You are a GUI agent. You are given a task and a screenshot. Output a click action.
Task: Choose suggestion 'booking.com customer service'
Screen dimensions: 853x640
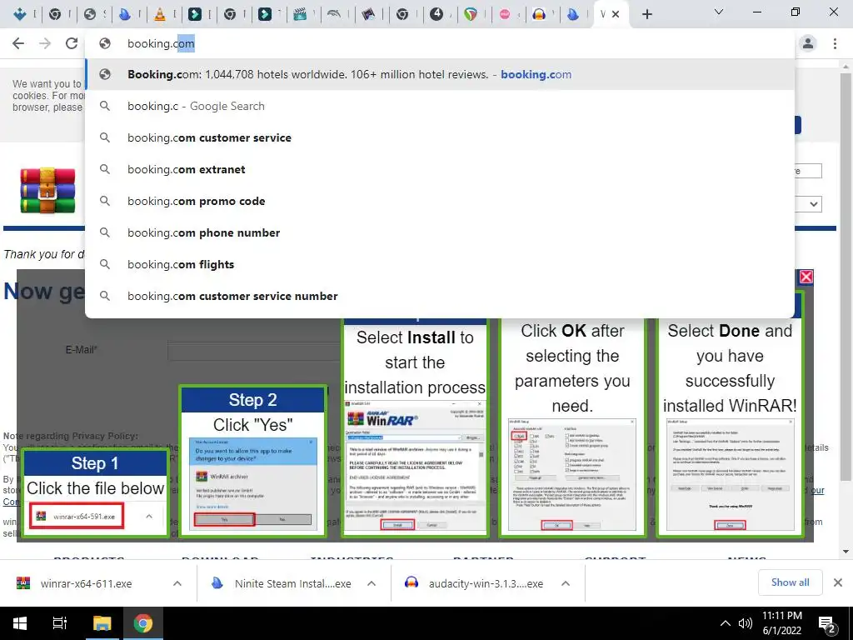tap(440, 137)
